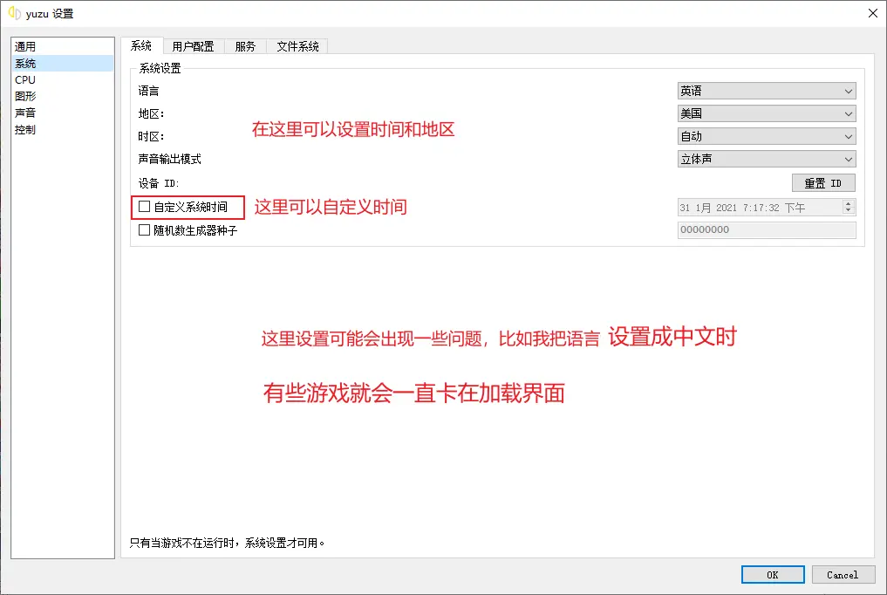The image size is (887, 595).
Task: Open the 地区 dropdown showing 美国
Action: pyautogui.click(x=765, y=113)
